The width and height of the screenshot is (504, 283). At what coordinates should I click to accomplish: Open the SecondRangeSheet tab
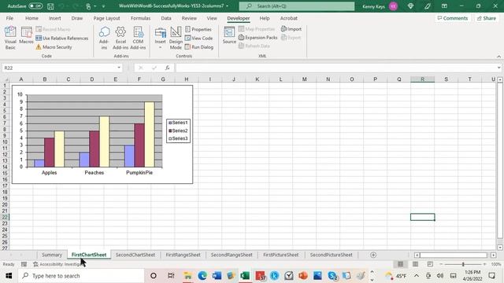click(x=232, y=255)
